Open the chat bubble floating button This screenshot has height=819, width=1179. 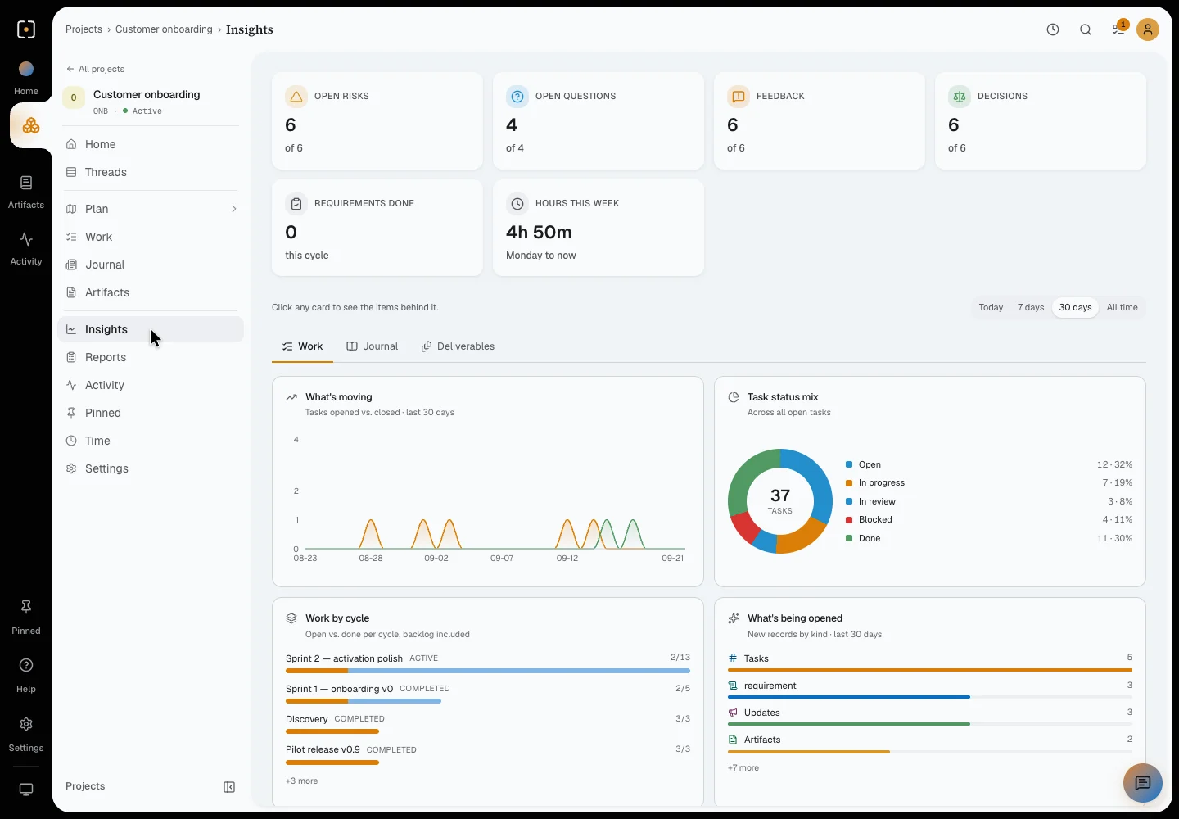pyautogui.click(x=1142, y=783)
